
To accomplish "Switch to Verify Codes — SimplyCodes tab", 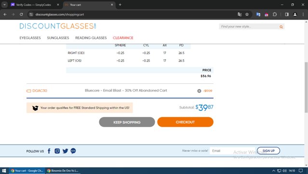I will coord(33,5).
